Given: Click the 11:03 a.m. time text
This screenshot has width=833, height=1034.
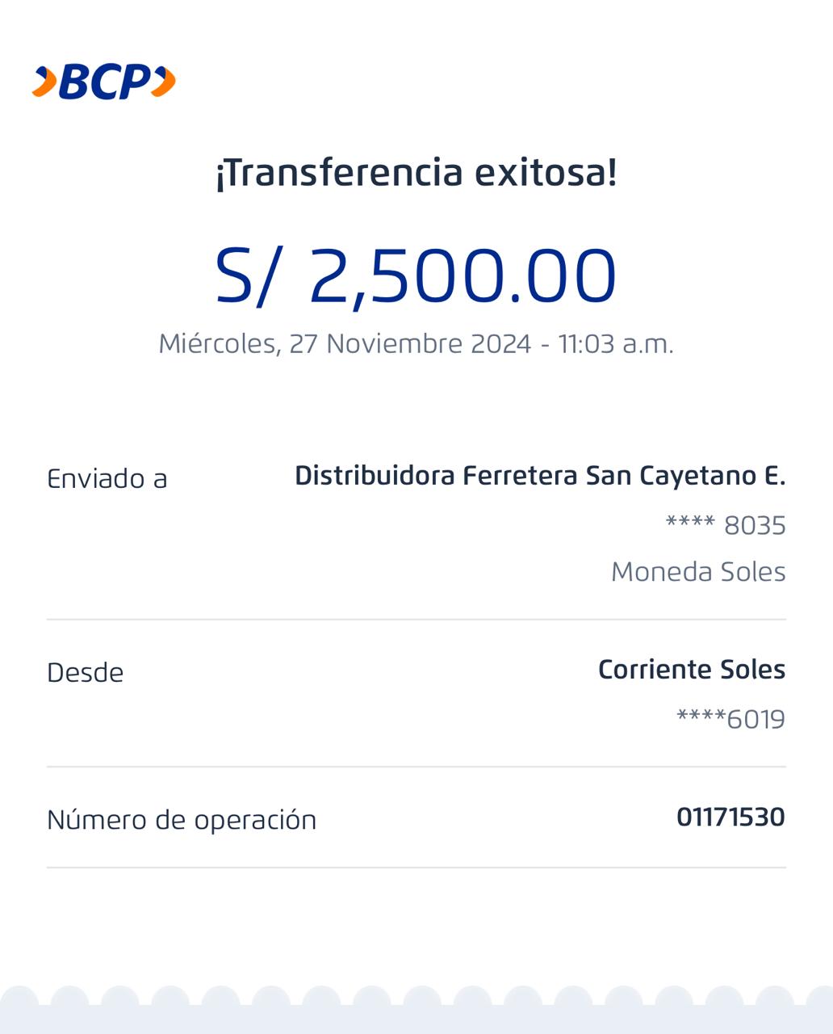Looking at the screenshot, I should click(x=615, y=344).
